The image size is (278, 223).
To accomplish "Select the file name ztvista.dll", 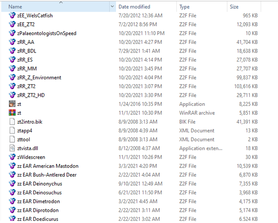I will [28, 148].
